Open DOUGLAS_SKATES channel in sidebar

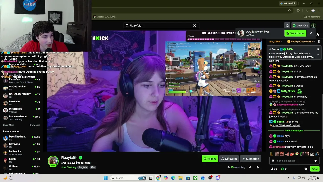tap(21, 95)
